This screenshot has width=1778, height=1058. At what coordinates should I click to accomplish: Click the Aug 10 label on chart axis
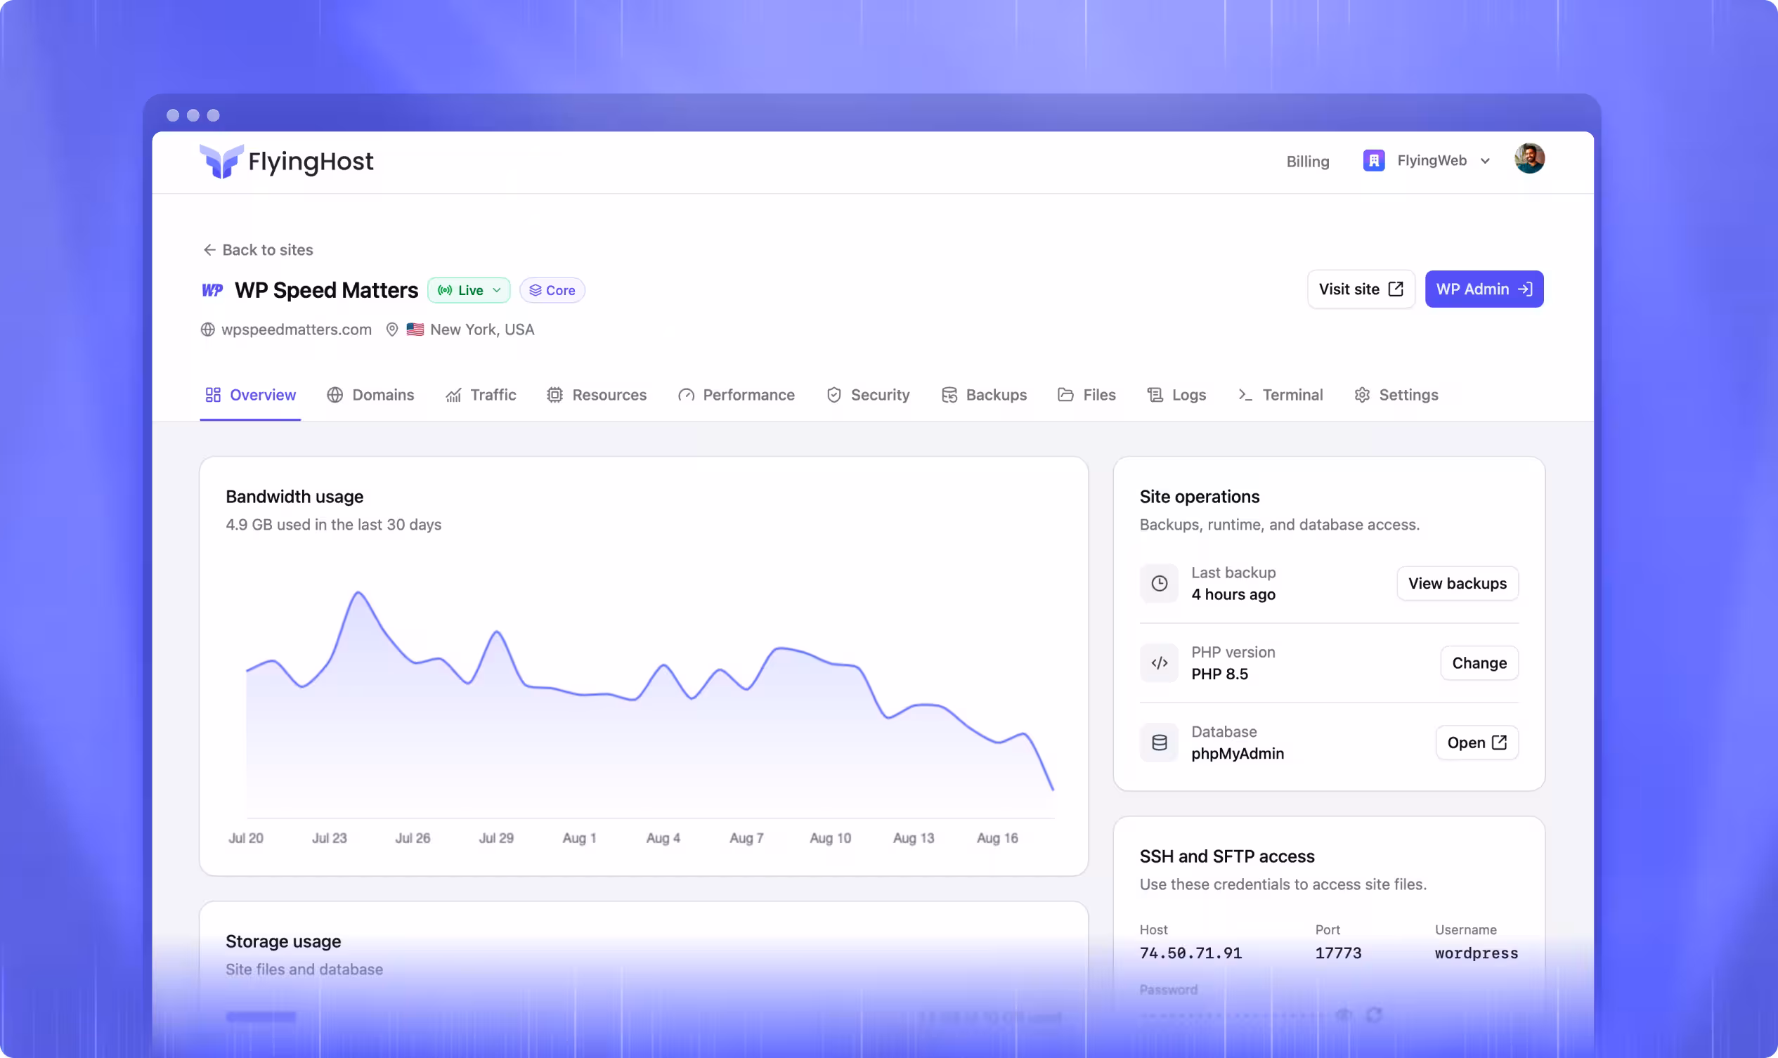coord(830,838)
